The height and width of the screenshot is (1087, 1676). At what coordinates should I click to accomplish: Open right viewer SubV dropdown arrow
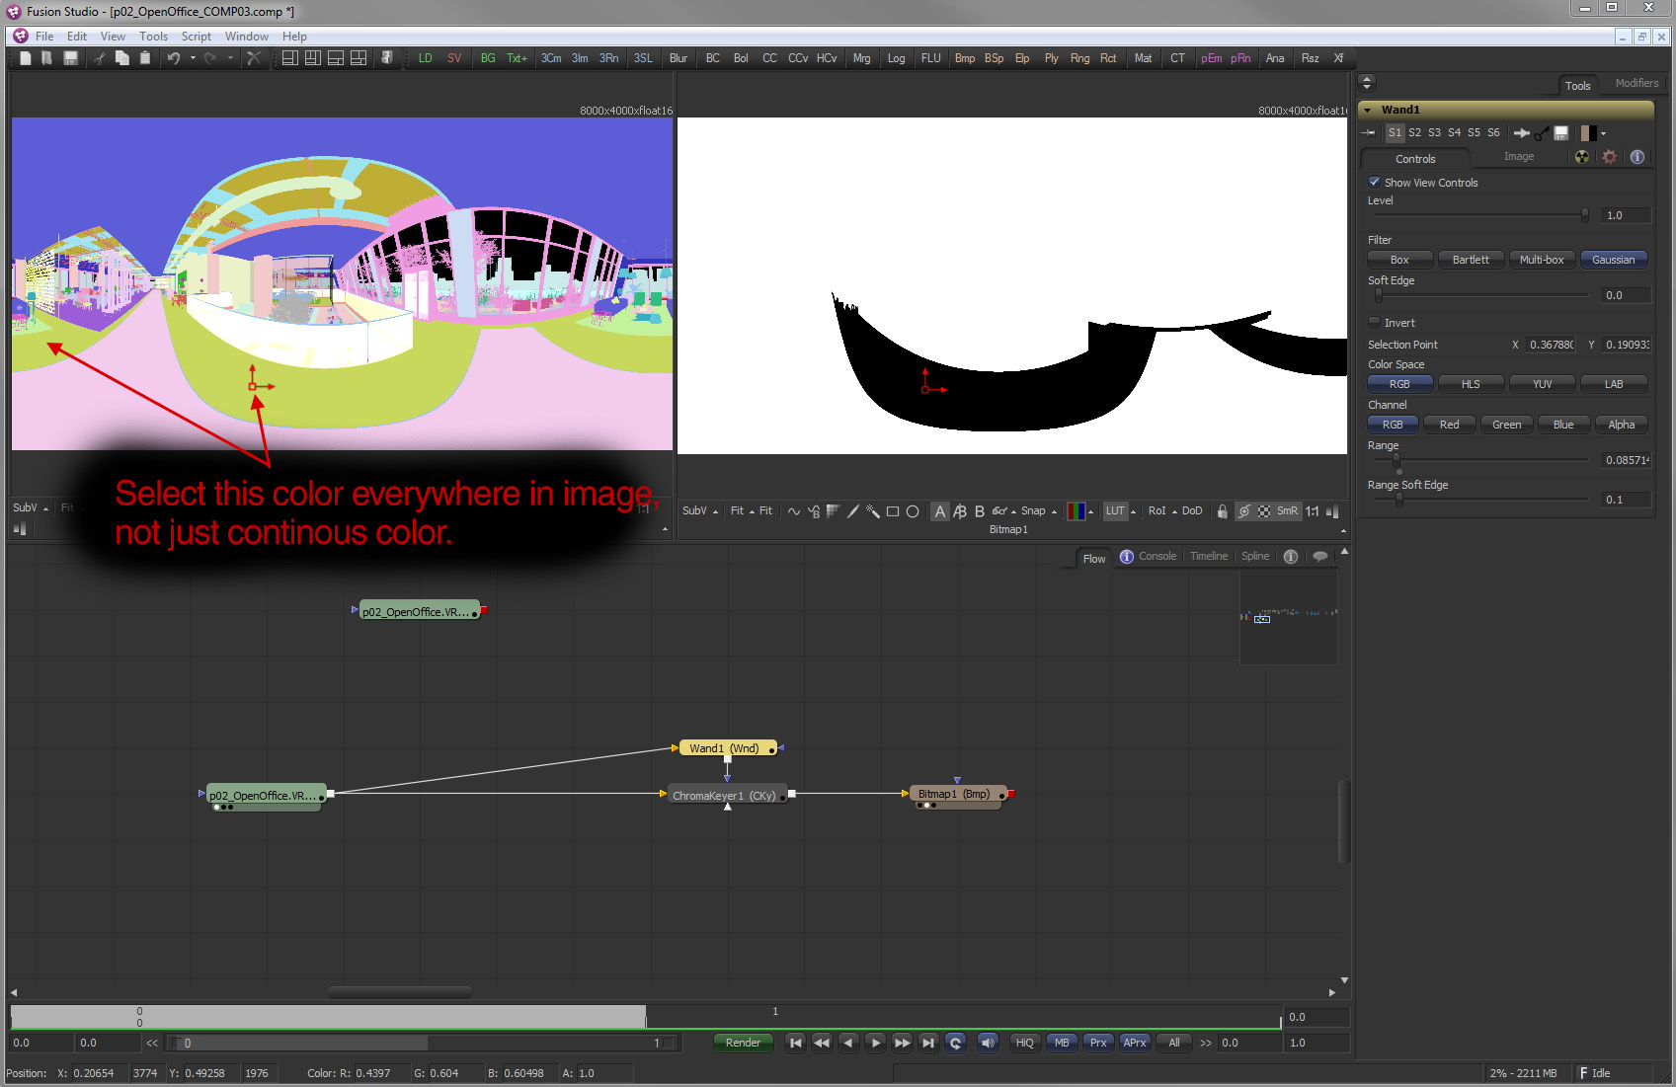[715, 511]
